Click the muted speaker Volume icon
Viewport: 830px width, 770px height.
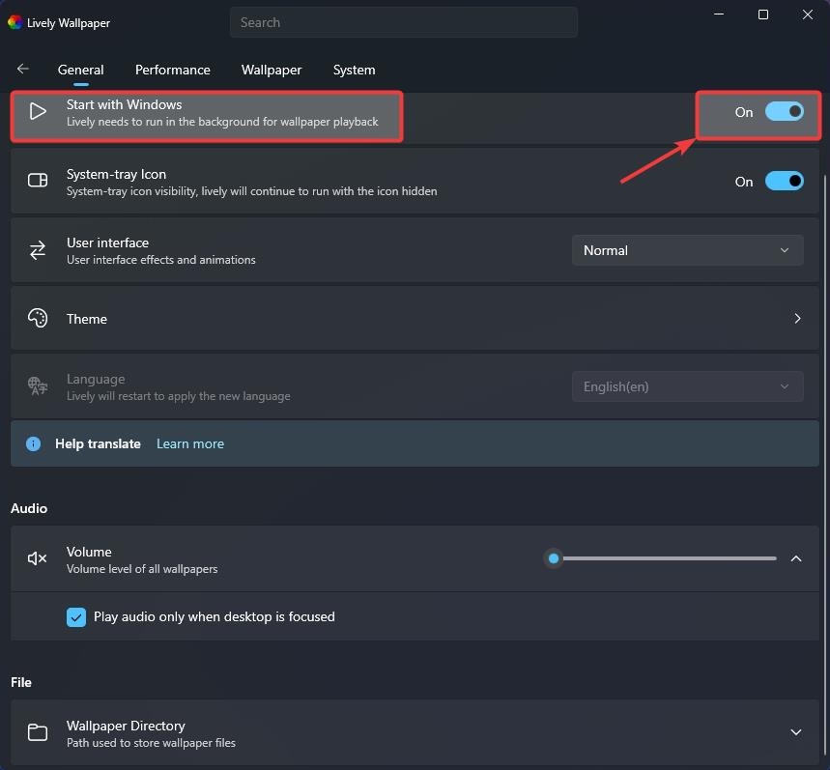click(38, 558)
